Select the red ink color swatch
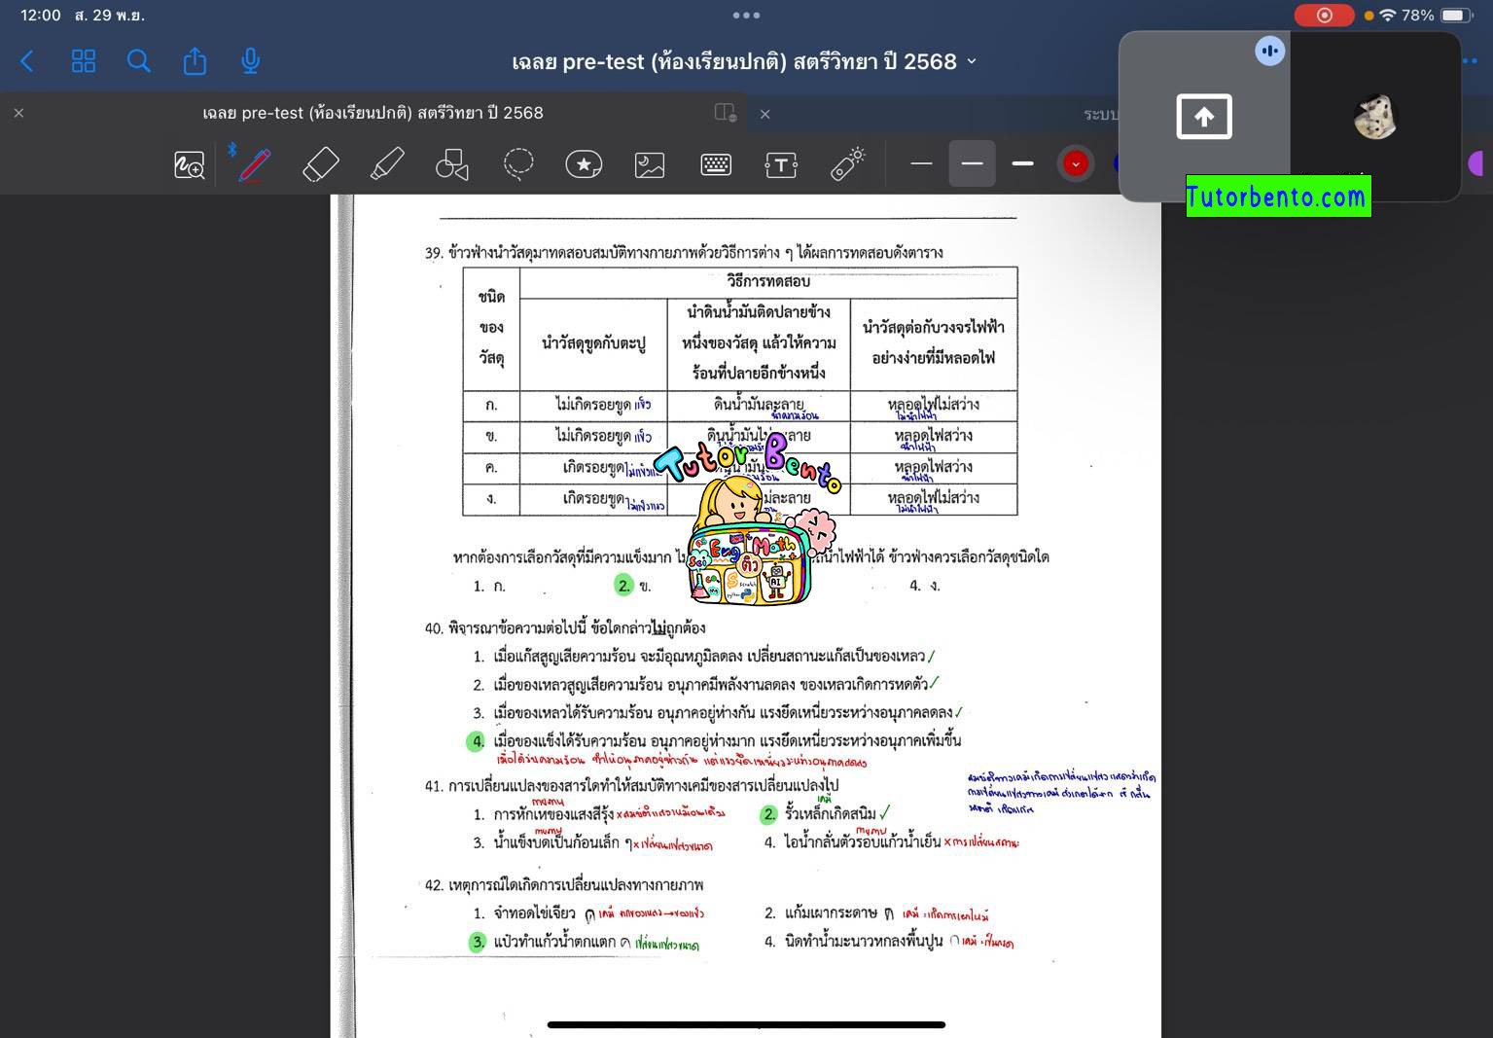 pyautogui.click(x=1075, y=163)
